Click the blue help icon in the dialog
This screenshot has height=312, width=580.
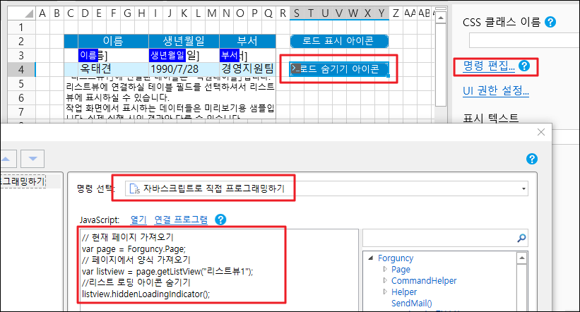click(x=532, y=159)
